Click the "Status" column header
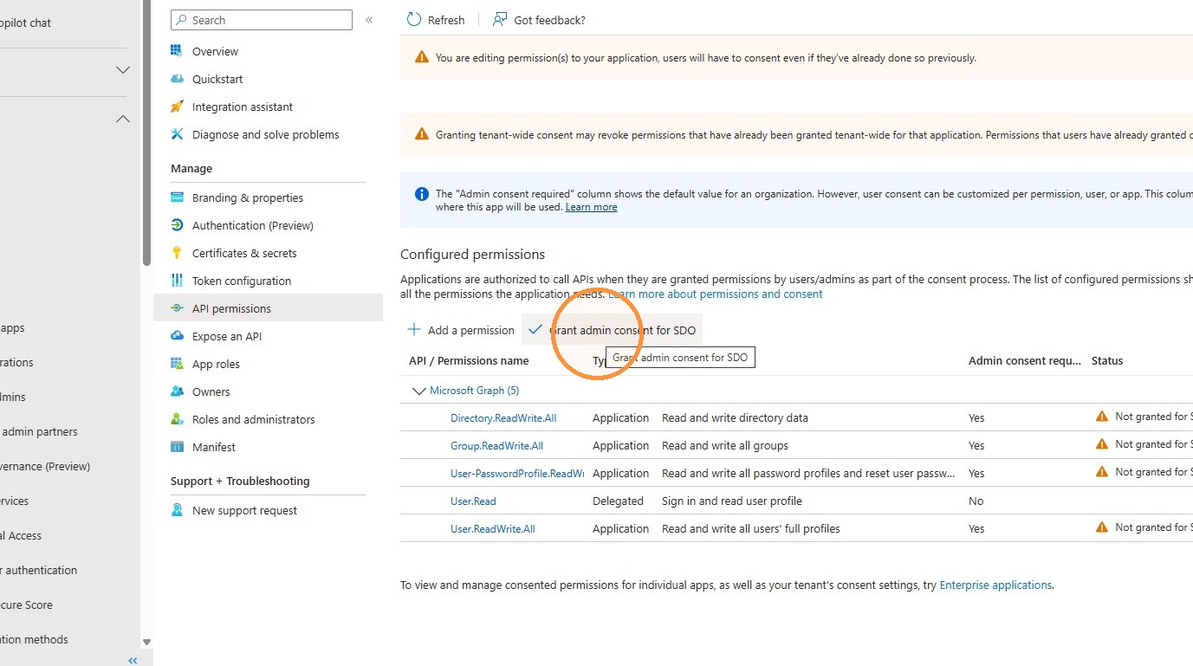 [1107, 361]
